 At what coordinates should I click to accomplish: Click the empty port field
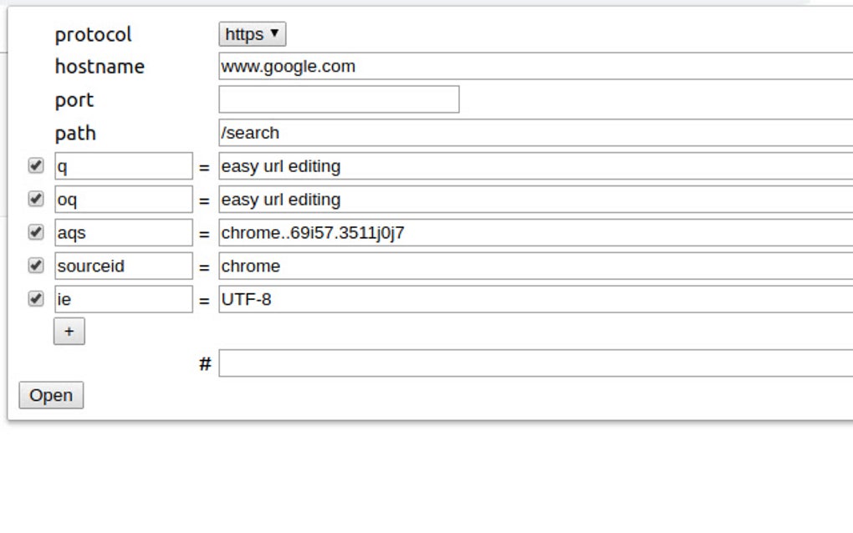pyautogui.click(x=338, y=99)
